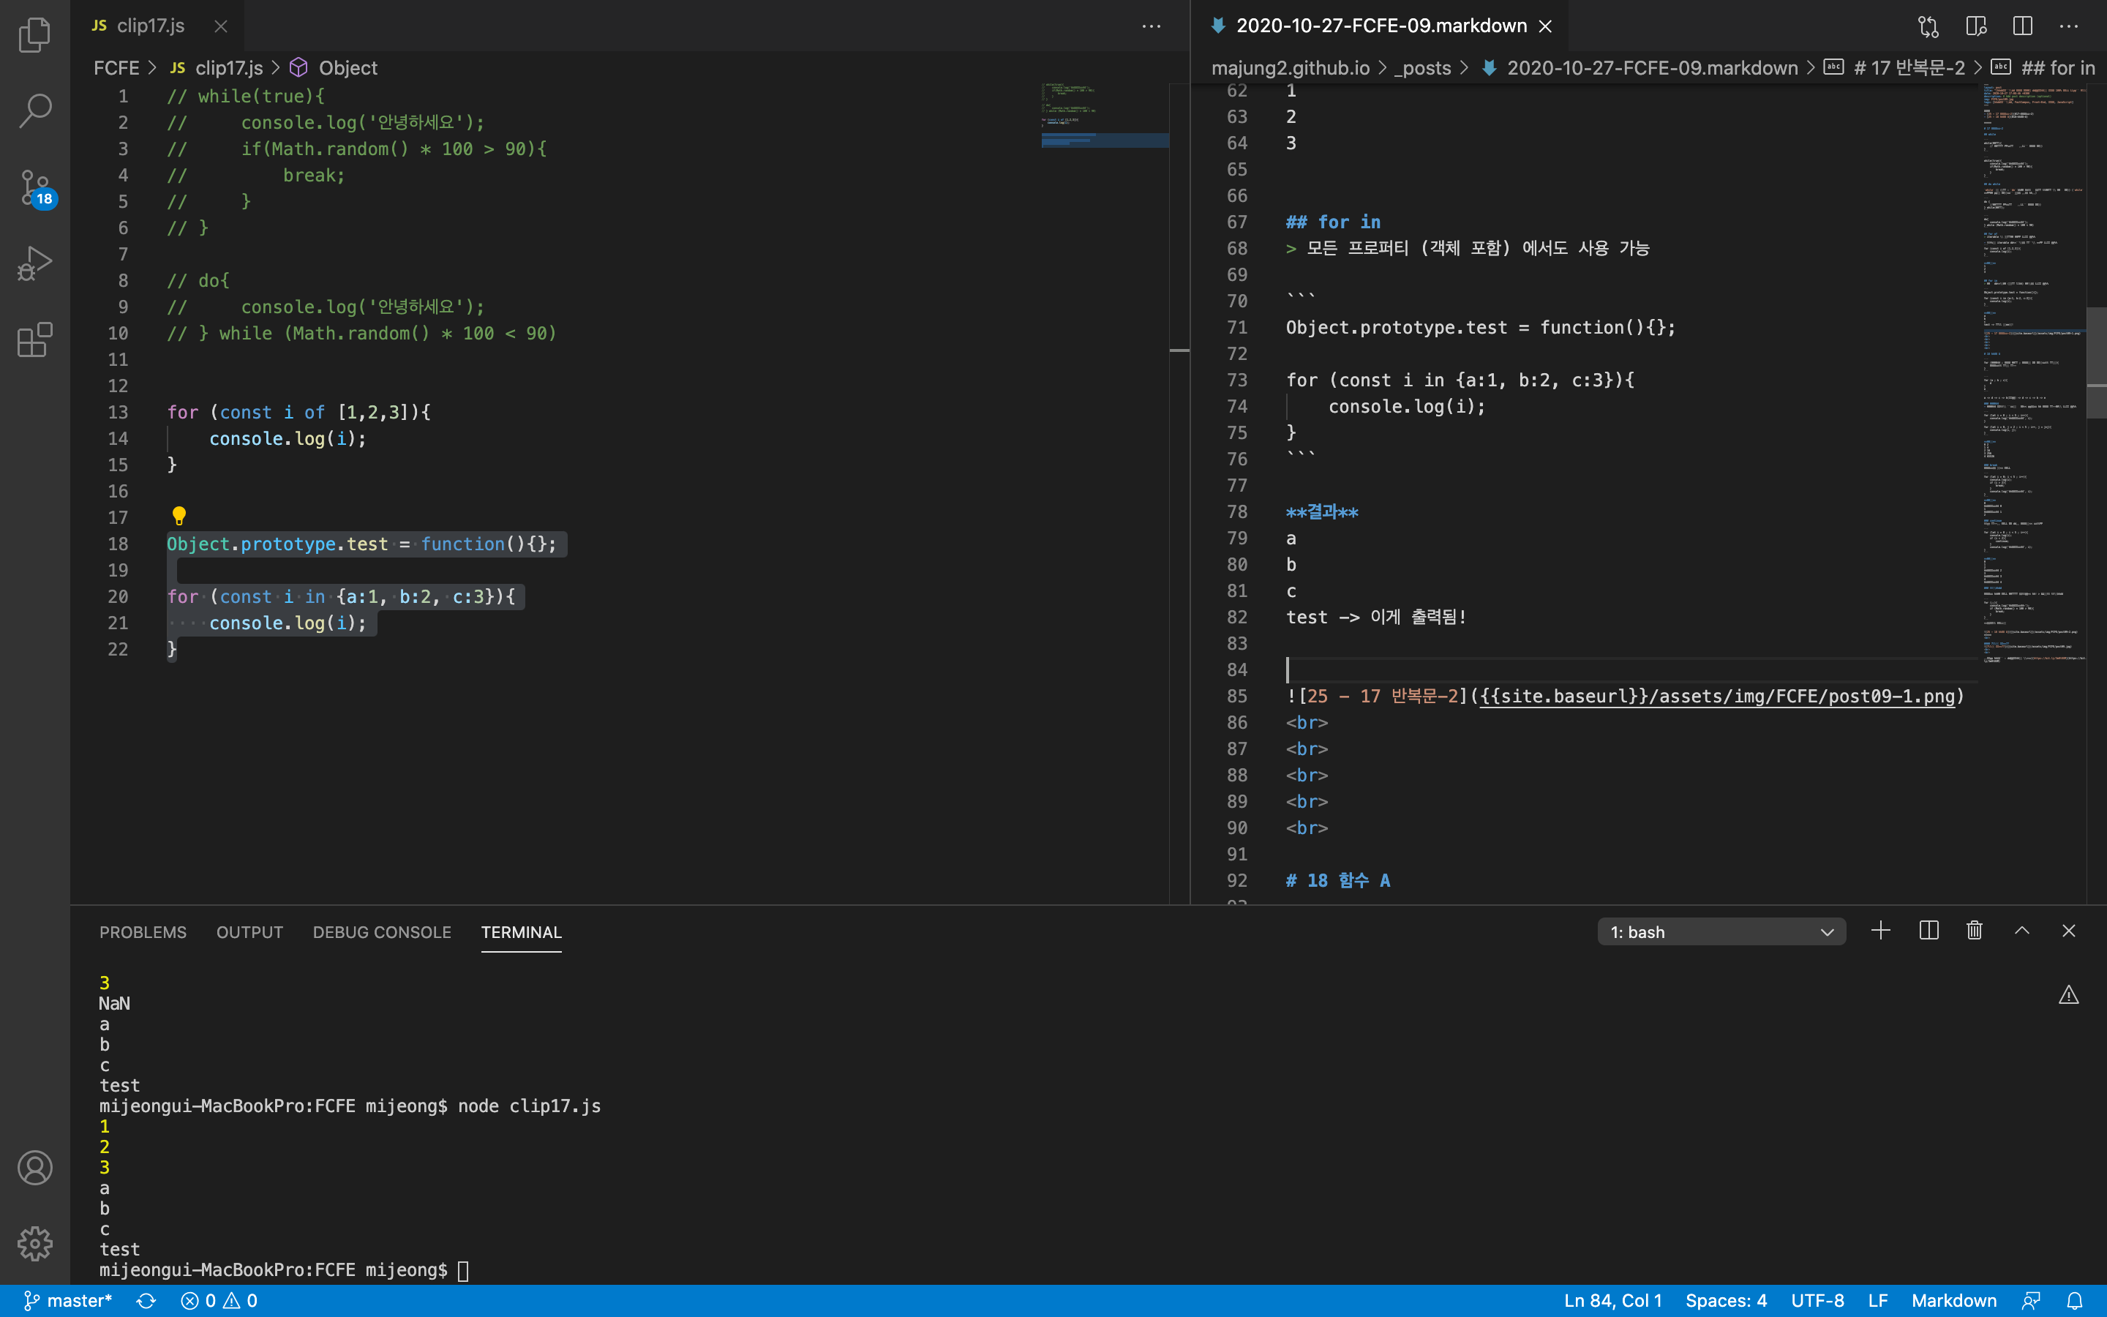Click FCFE breadcrumb in left editor
The height and width of the screenshot is (1317, 2107).
pos(116,68)
